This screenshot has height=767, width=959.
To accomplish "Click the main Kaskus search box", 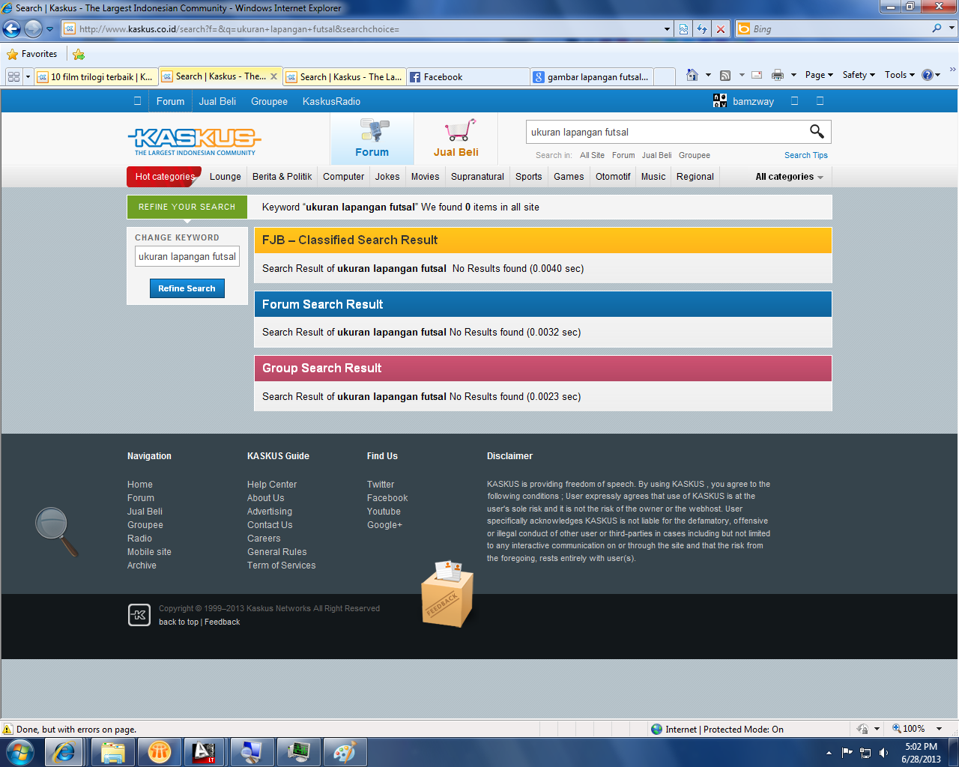I will [x=666, y=132].
